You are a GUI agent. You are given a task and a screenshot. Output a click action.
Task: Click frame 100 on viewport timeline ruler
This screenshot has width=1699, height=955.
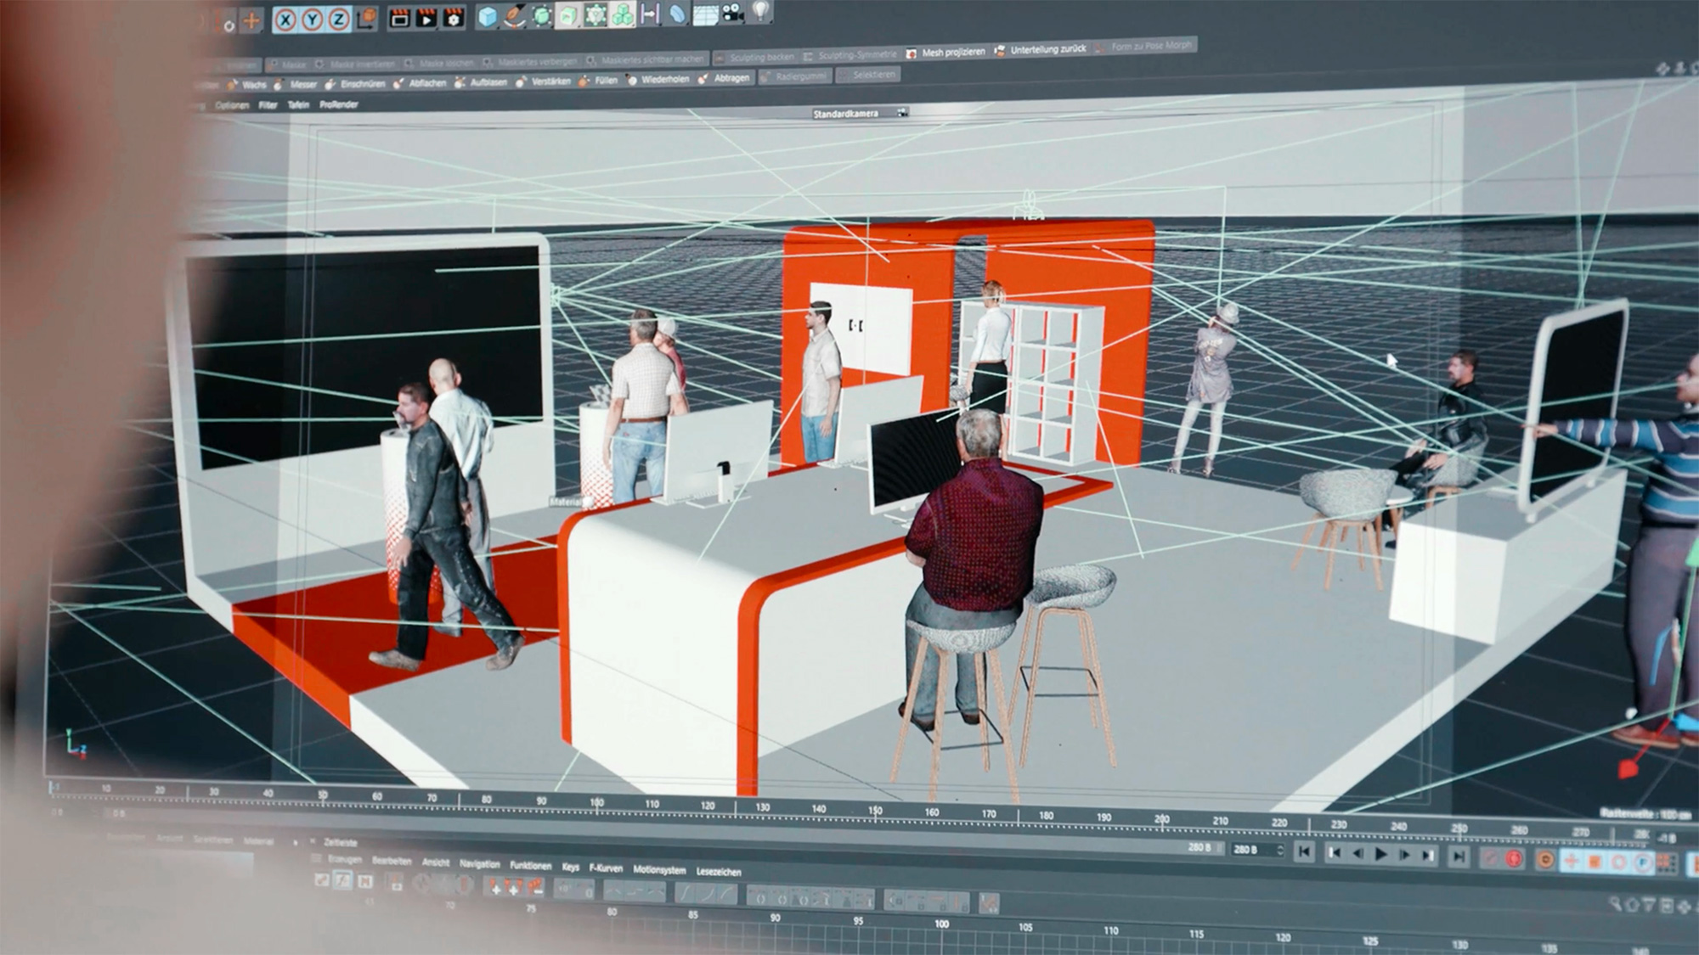596,802
